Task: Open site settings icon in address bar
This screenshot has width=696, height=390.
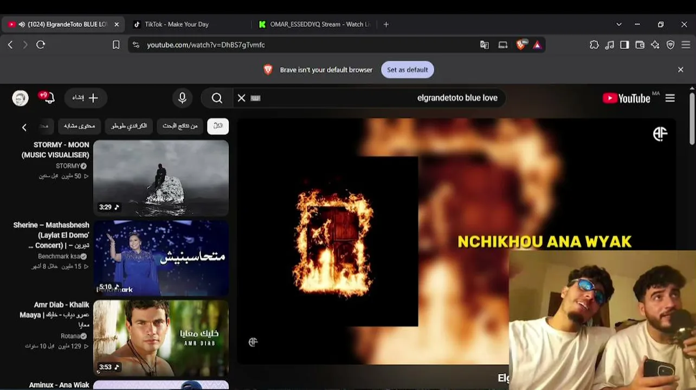Action: (x=136, y=45)
